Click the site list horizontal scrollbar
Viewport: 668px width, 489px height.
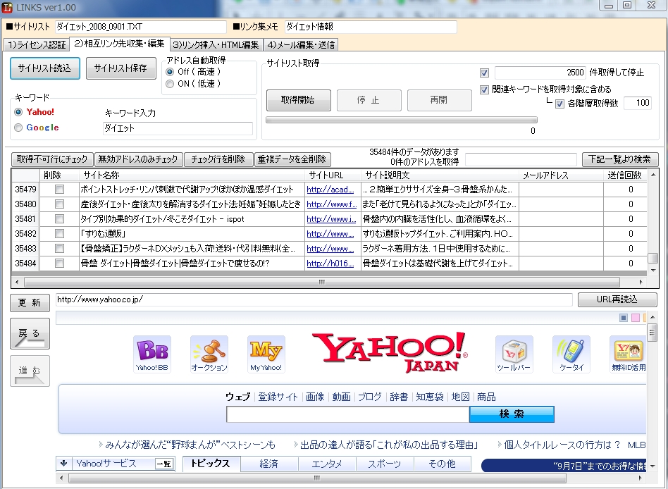322,282
